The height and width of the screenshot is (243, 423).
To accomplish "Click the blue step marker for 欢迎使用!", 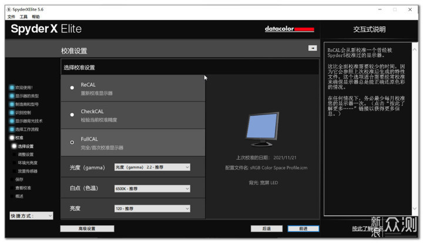I will [x=12, y=87].
